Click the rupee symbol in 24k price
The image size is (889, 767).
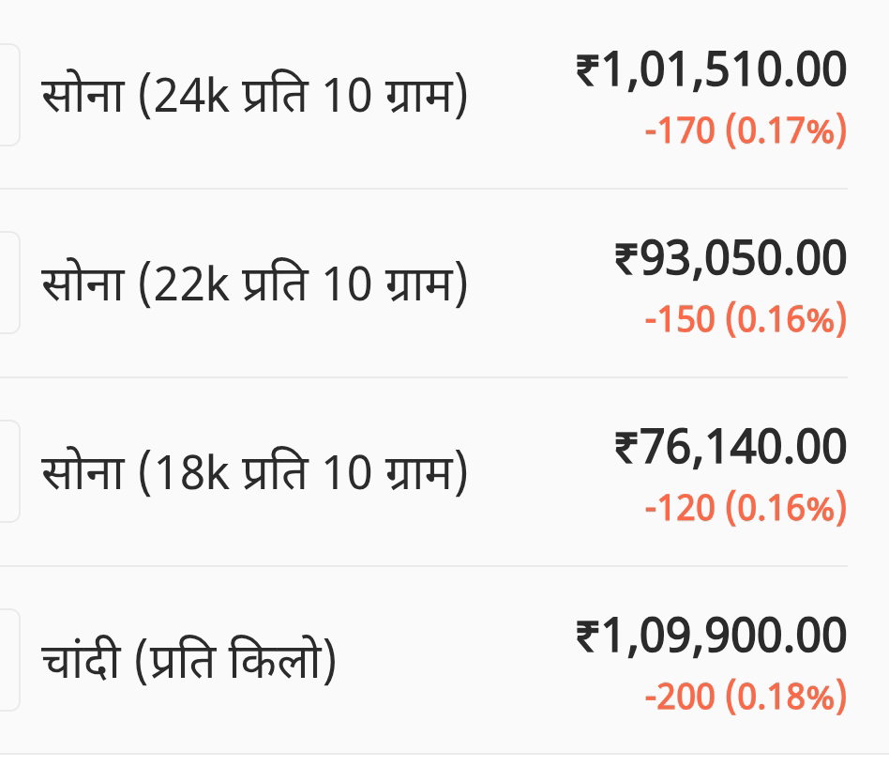pyautogui.click(x=588, y=69)
